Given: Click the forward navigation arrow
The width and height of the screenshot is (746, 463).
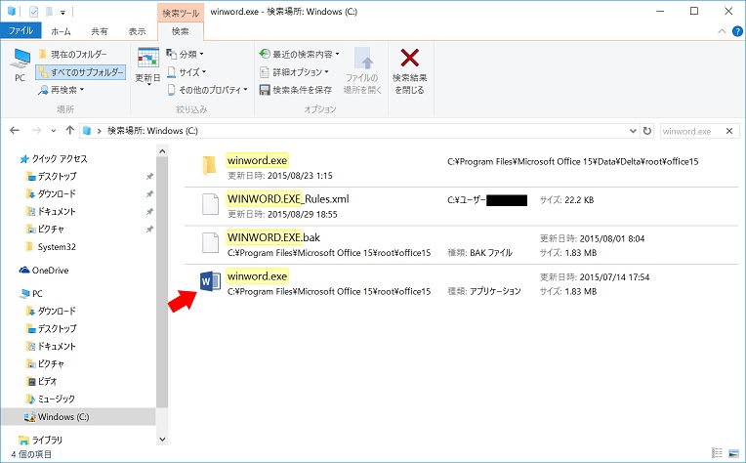Looking at the screenshot, I should point(37,130).
